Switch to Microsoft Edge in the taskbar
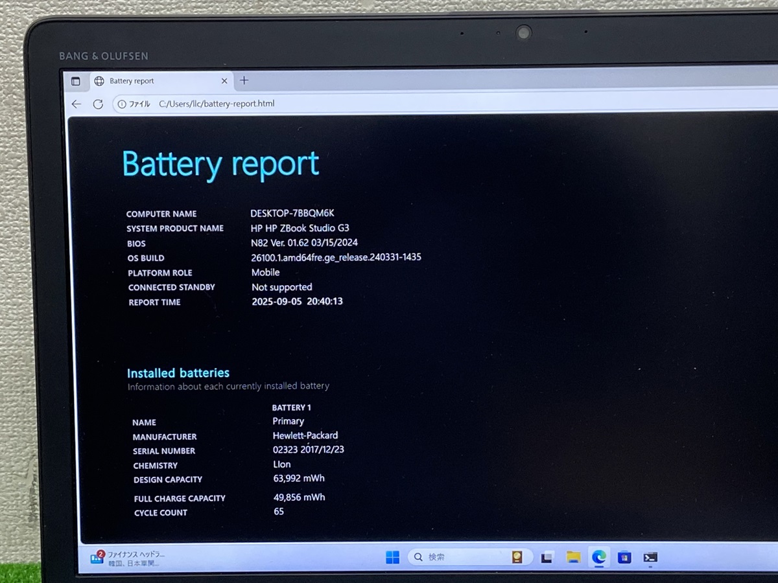 598,557
